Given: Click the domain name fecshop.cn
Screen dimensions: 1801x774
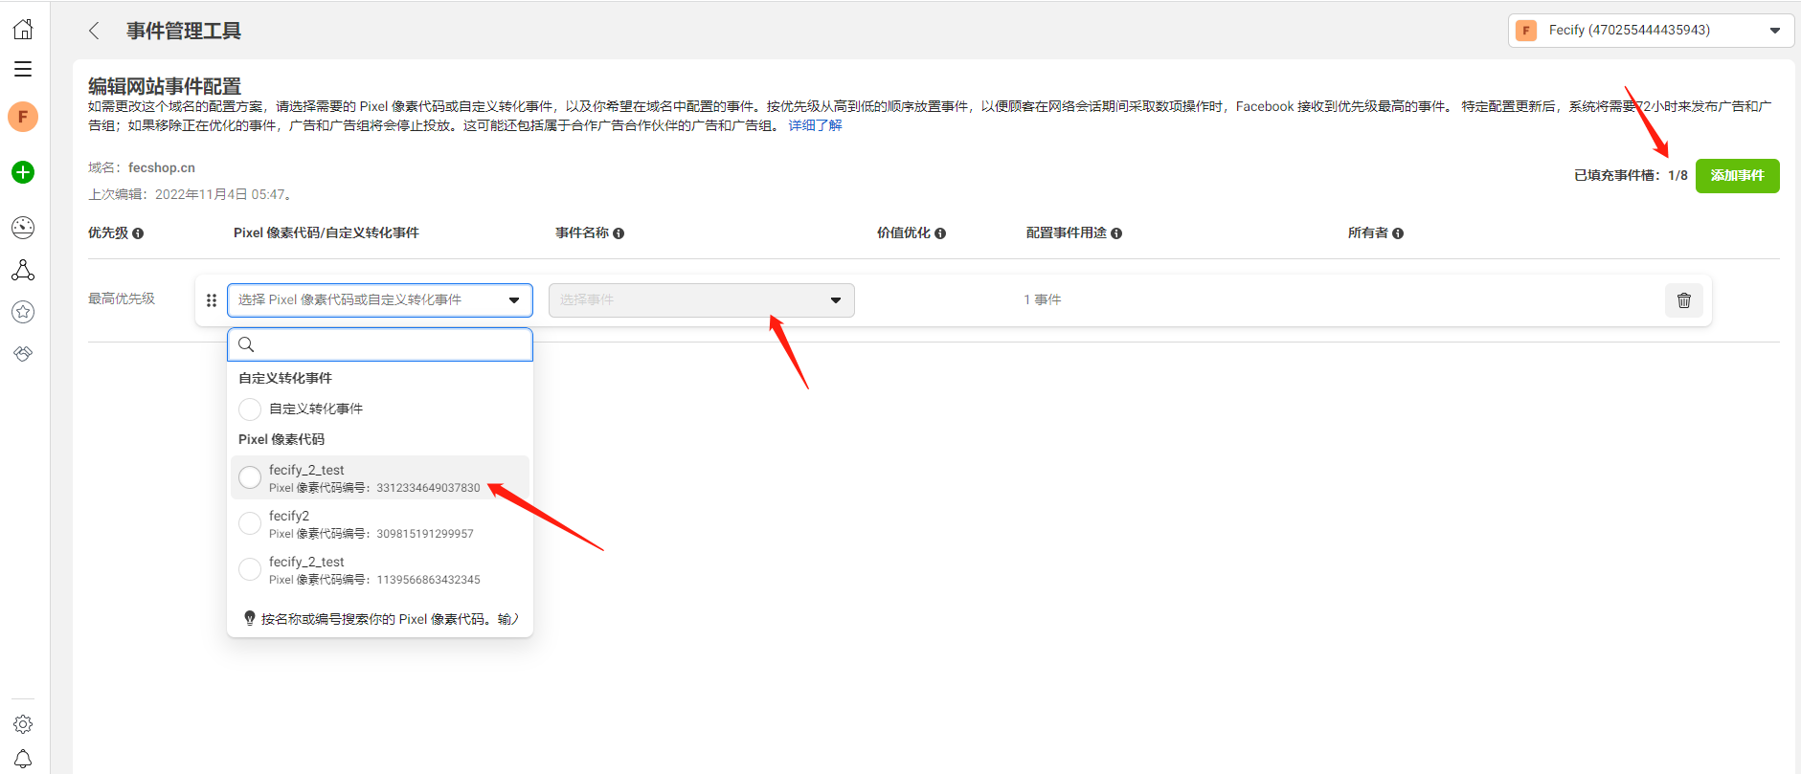Looking at the screenshot, I should 162,167.
